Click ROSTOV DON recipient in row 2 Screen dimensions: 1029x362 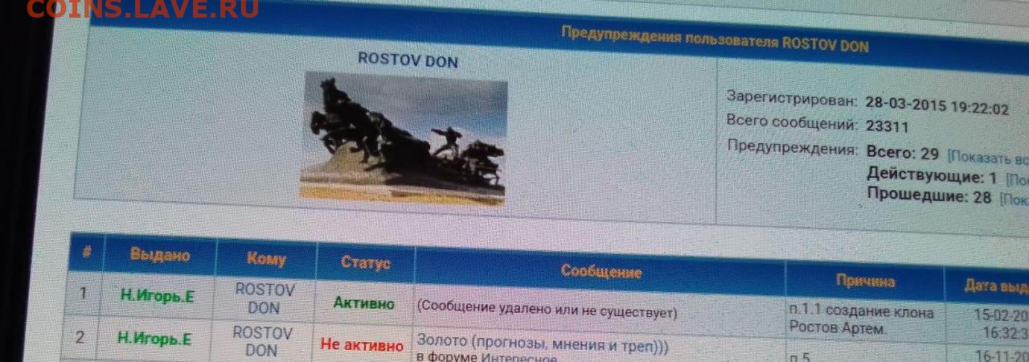point(261,341)
